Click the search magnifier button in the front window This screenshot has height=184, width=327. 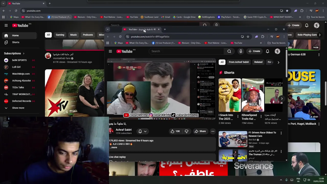229,51
